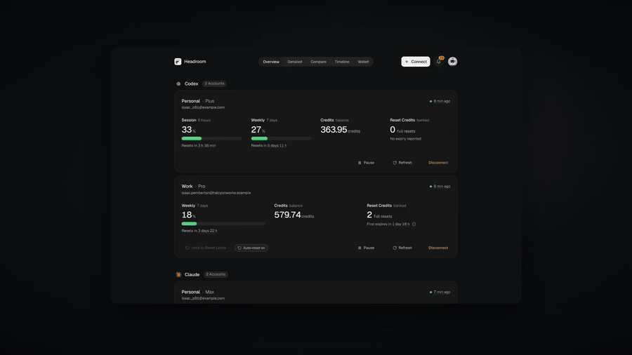Viewport: 632px width, 355px height.
Task: Pause the Codex Work Pro account
Action: point(366,248)
